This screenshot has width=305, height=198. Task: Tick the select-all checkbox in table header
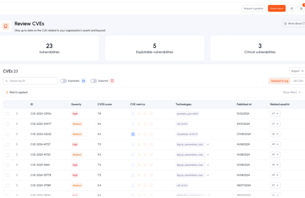(x=8, y=105)
